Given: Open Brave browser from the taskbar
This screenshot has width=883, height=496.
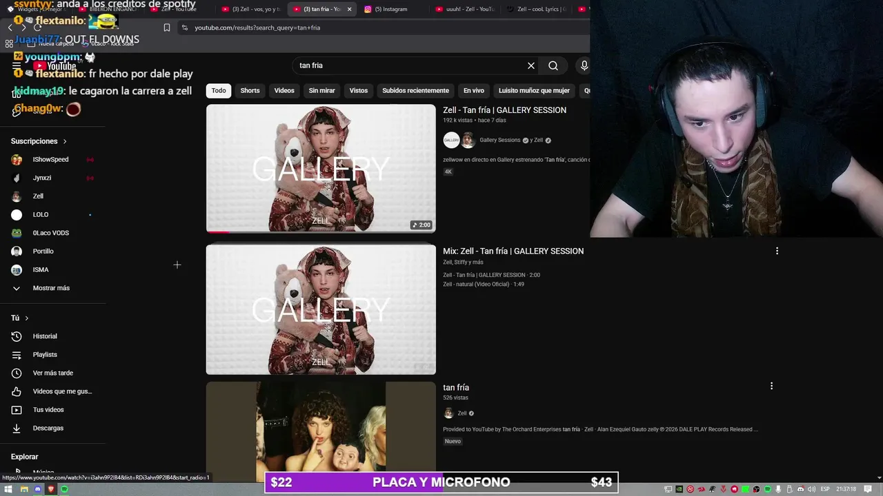Looking at the screenshot, I should click(51, 489).
